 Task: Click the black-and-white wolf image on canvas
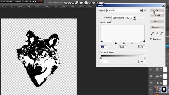point(38,58)
